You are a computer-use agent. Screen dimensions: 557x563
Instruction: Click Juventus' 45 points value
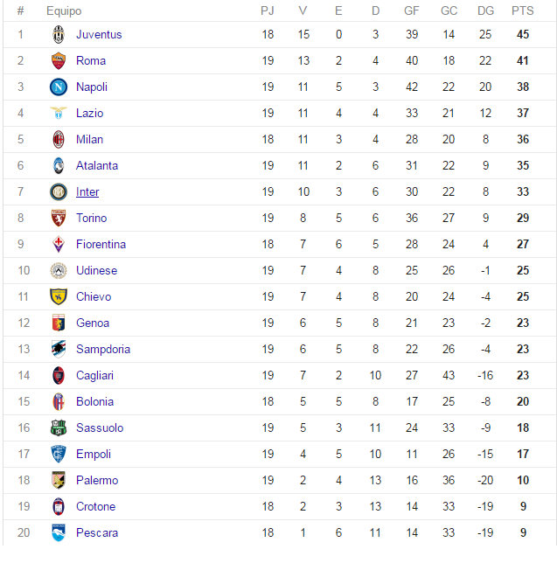(523, 34)
